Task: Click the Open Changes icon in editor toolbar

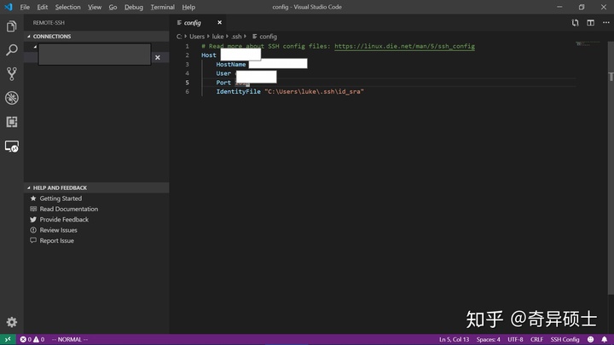Action: click(x=575, y=23)
